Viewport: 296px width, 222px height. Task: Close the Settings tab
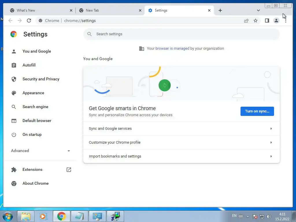[209, 10]
